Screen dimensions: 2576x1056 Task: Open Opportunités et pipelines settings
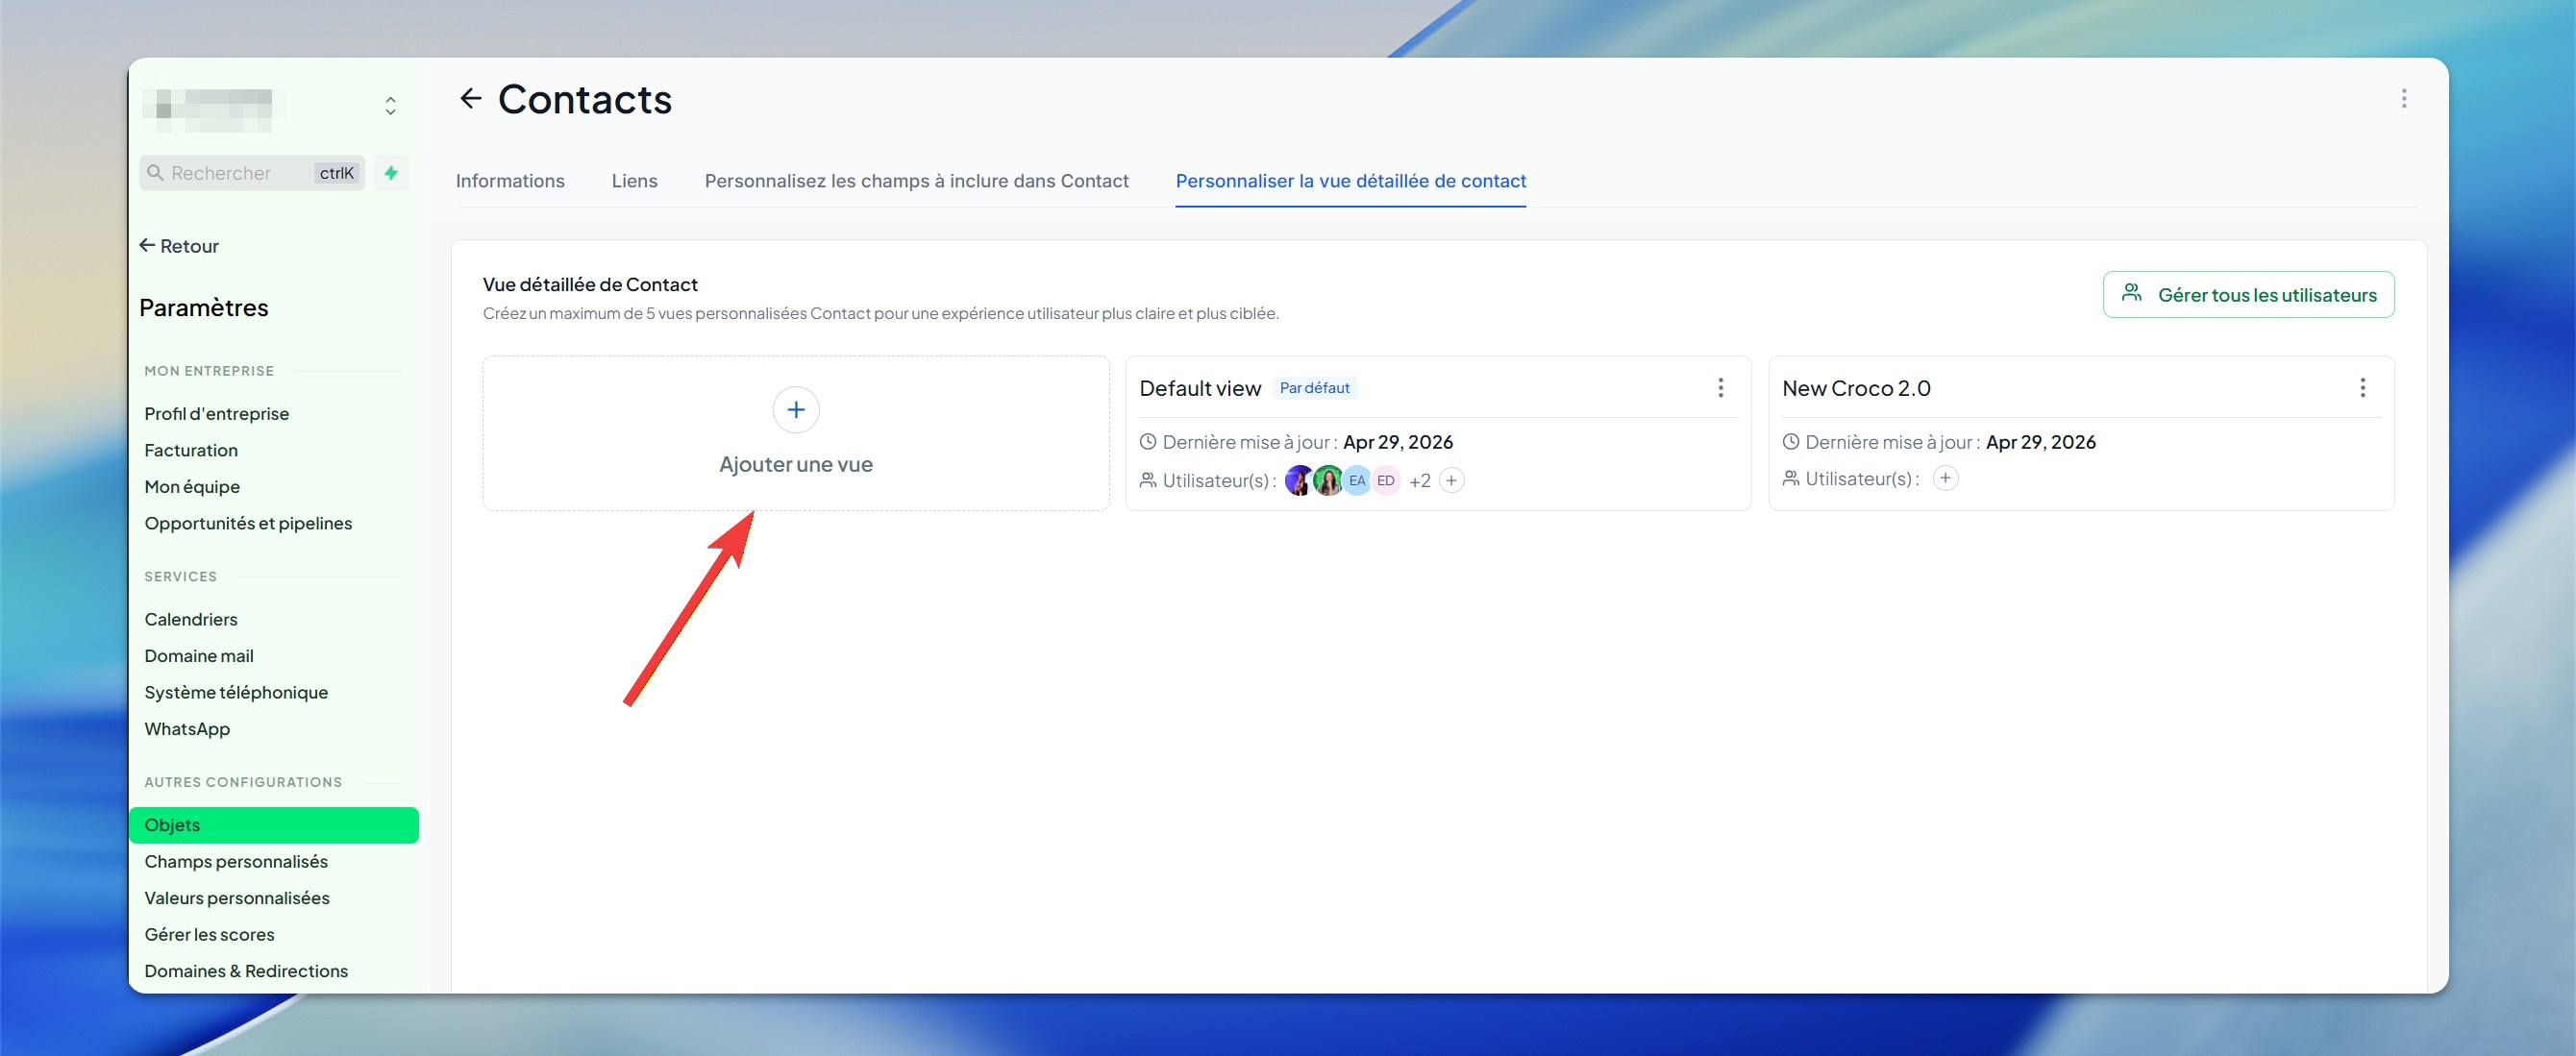click(248, 523)
